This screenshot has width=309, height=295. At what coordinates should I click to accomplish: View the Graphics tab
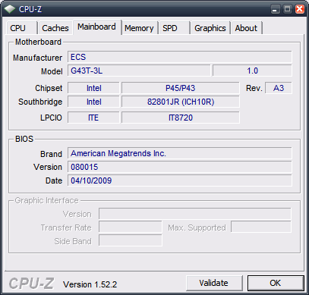[210, 28]
